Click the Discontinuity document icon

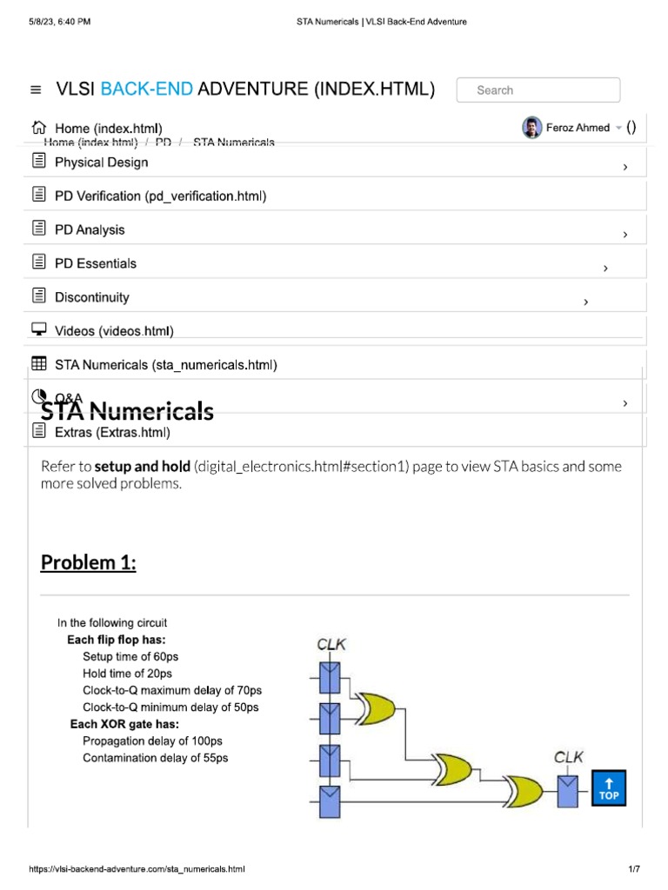(38, 296)
